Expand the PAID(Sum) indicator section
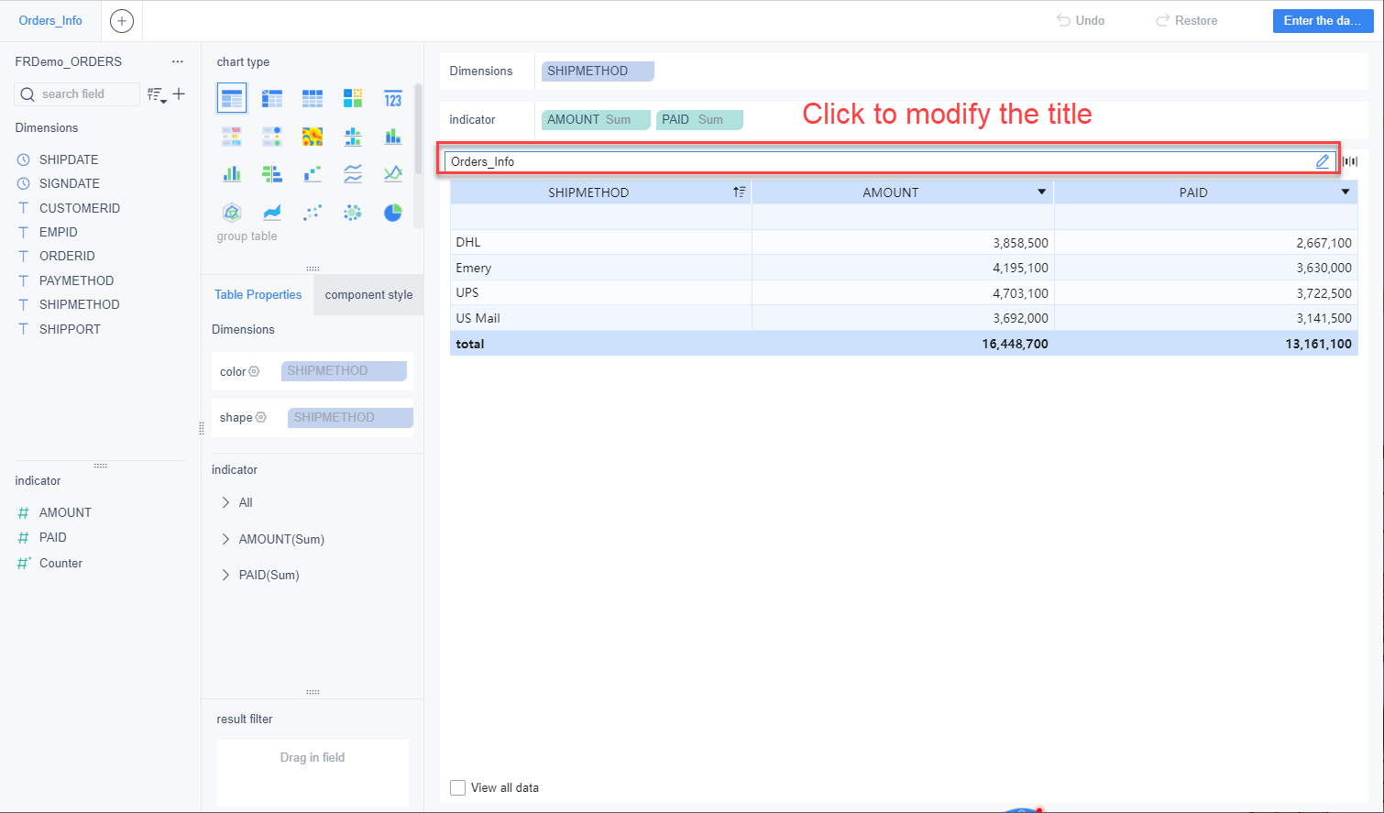The width and height of the screenshot is (1384, 813). 225,575
